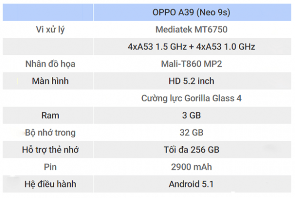Click the 3 GB value cell
The image size is (295, 198).
point(191,115)
